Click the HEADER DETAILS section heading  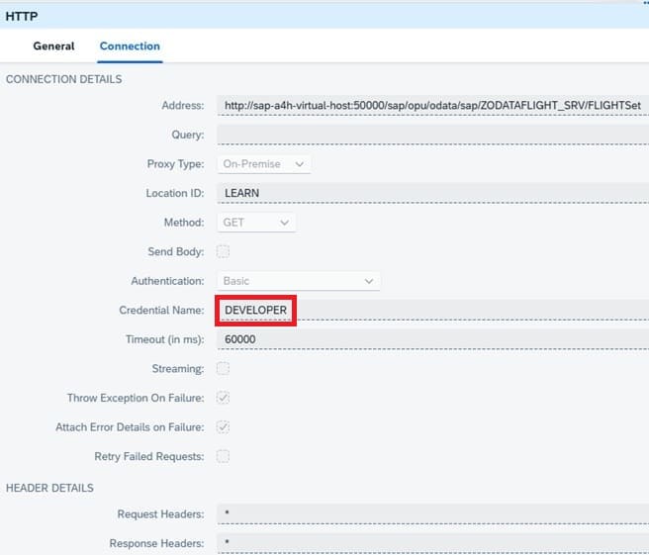click(49, 488)
